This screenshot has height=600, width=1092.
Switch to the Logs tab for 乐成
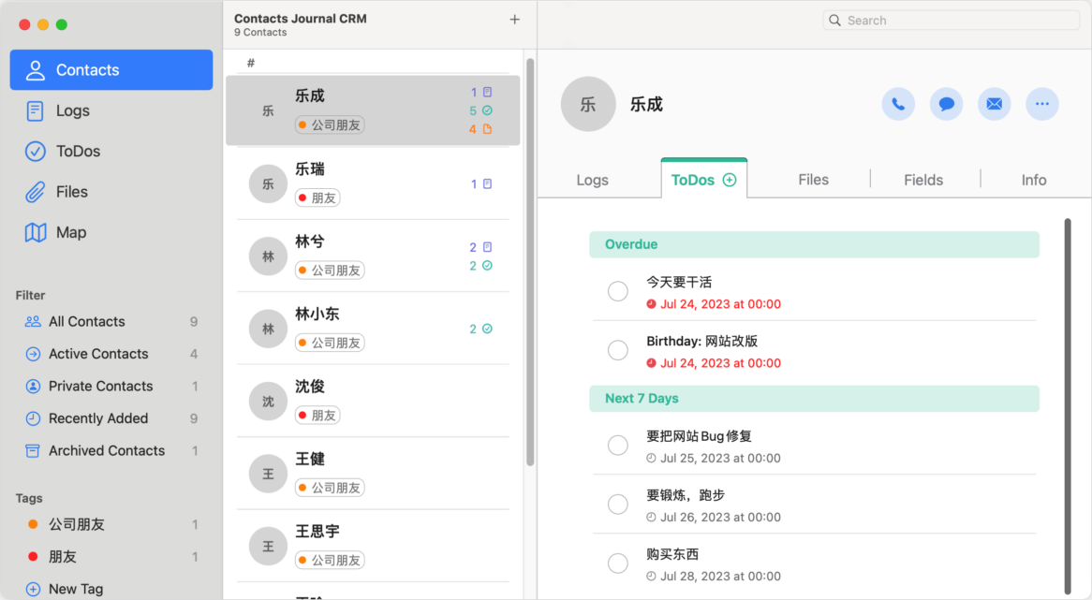[593, 180]
